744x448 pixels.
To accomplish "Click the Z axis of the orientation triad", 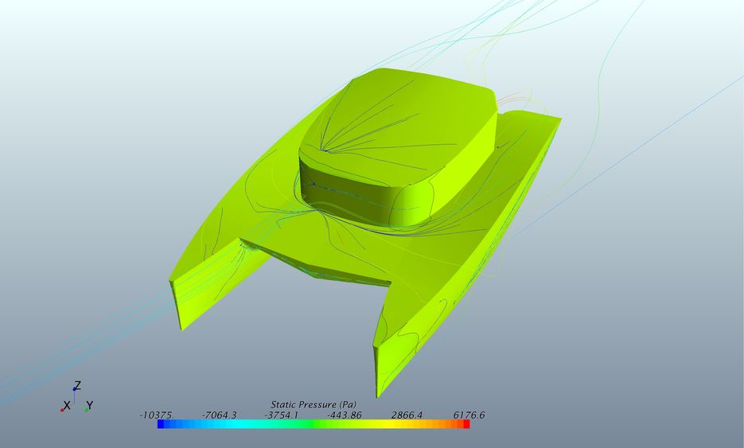I will tap(76, 386).
